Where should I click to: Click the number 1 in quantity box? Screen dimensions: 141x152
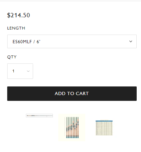click(x=13, y=71)
